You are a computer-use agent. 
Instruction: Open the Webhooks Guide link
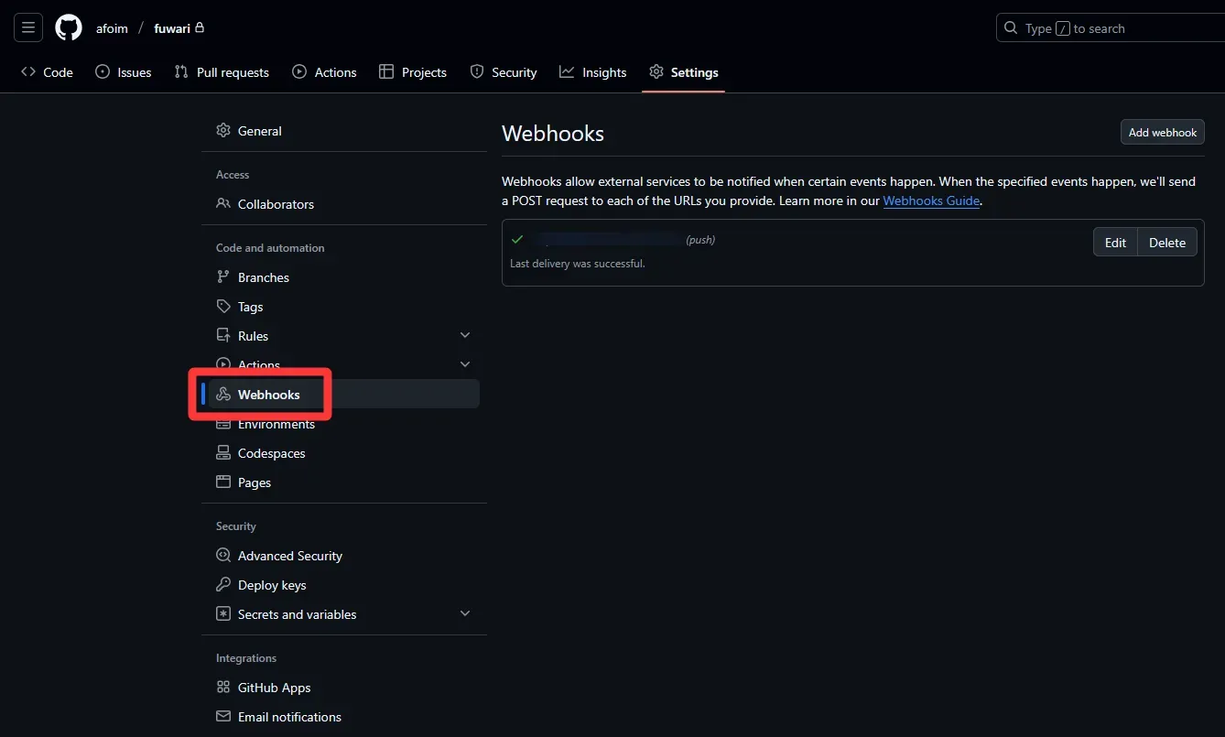(931, 201)
